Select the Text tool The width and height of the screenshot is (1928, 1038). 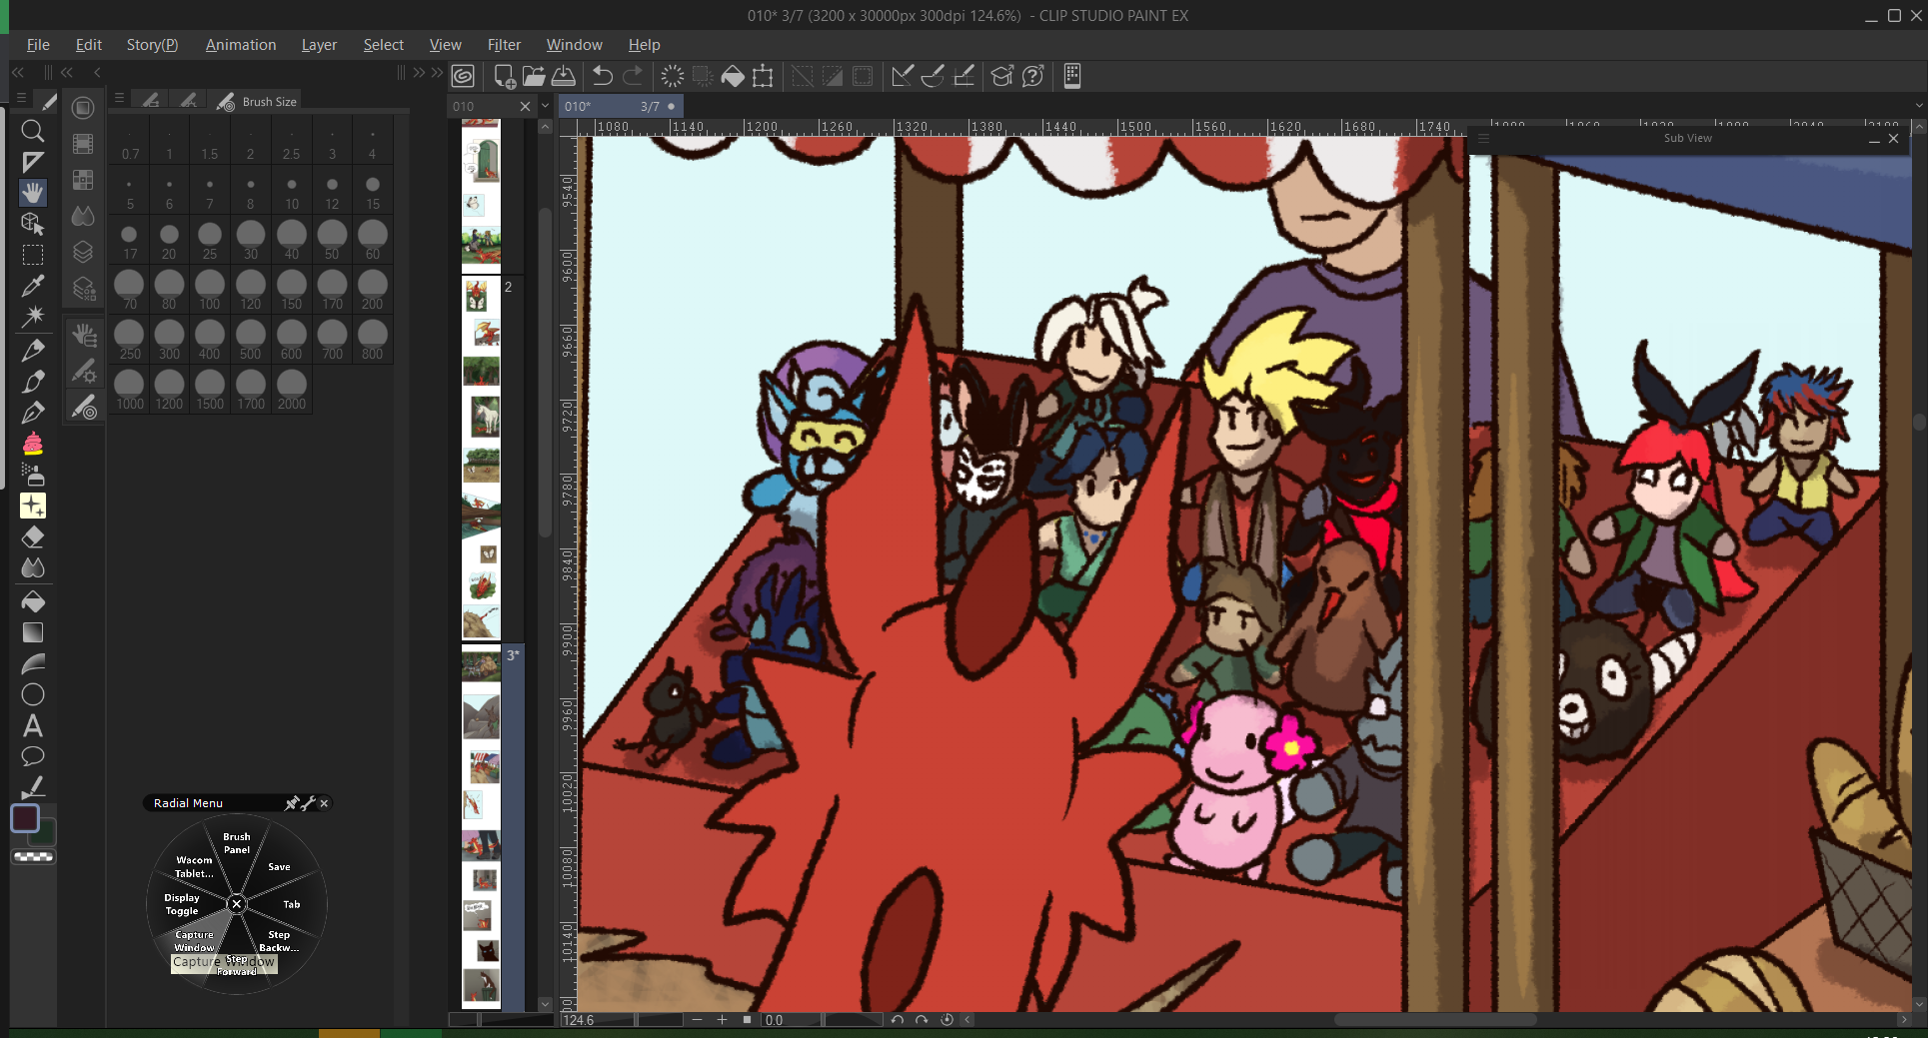point(33,725)
